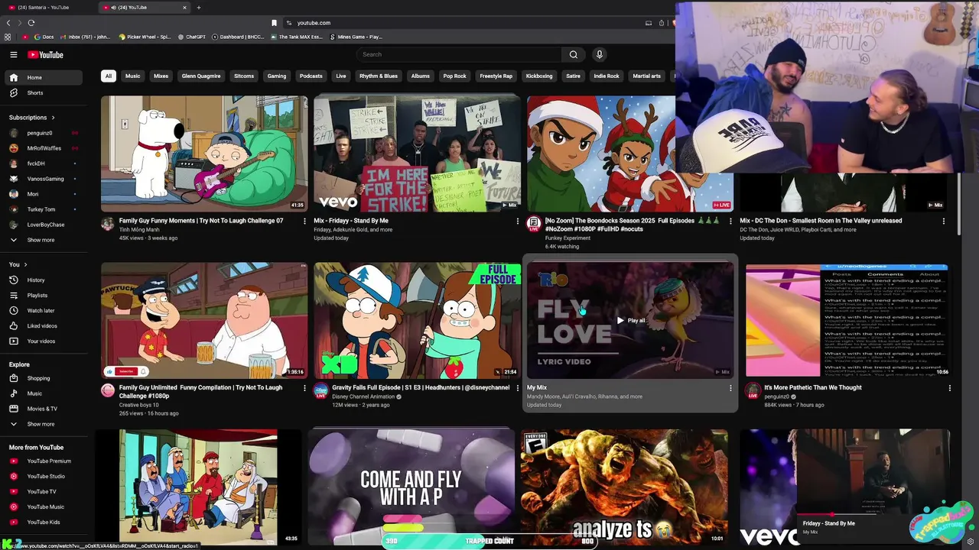Click in the YouTube search field
Viewport: 979px width, 550px height.
point(459,54)
